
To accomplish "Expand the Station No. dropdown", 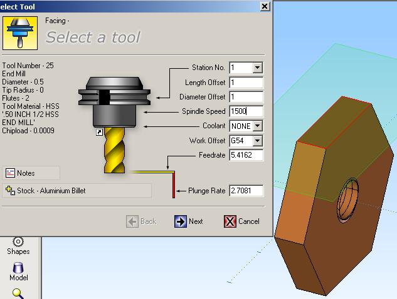I will point(257,68).
